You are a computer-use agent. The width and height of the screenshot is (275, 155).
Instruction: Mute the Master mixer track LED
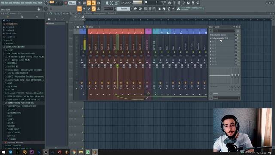click(83, 52)
